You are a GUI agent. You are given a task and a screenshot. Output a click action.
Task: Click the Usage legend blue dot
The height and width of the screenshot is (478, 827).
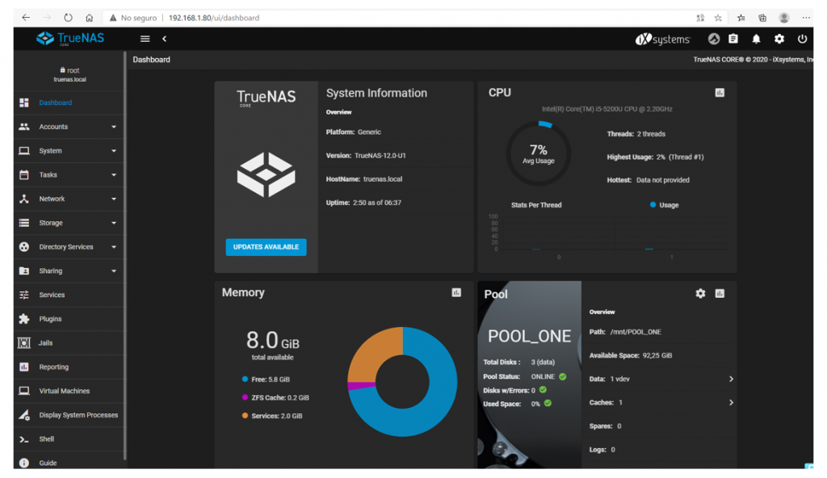(x=653, y=205)
